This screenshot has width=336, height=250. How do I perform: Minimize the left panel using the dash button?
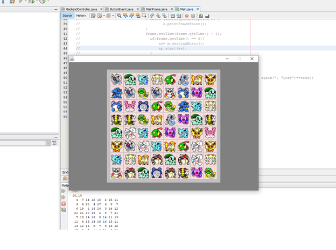[56, 10]
